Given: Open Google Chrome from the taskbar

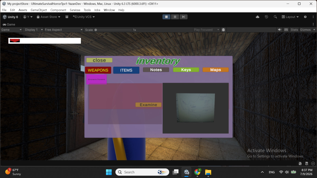Looking at the screenshot, I should click(197, 172).
